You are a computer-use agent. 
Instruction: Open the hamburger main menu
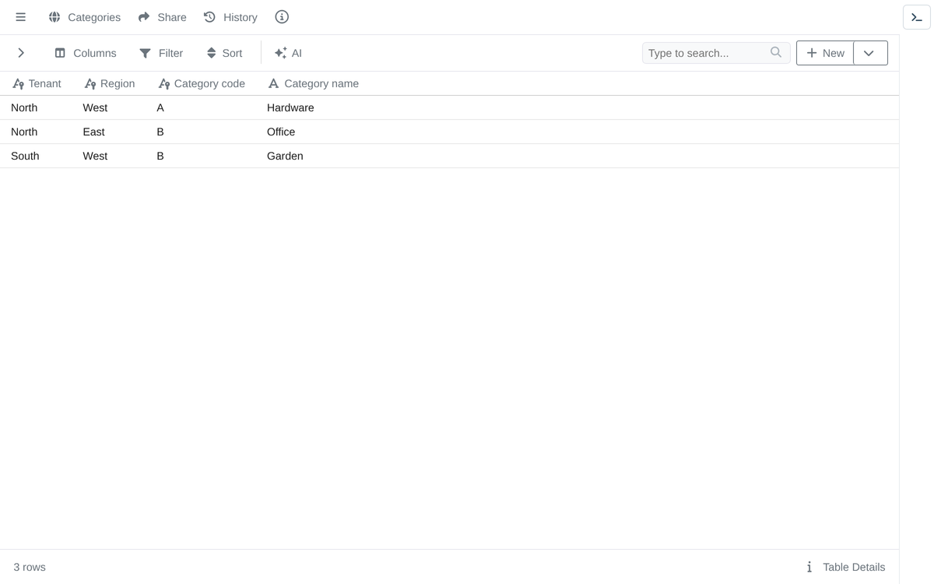21,17
